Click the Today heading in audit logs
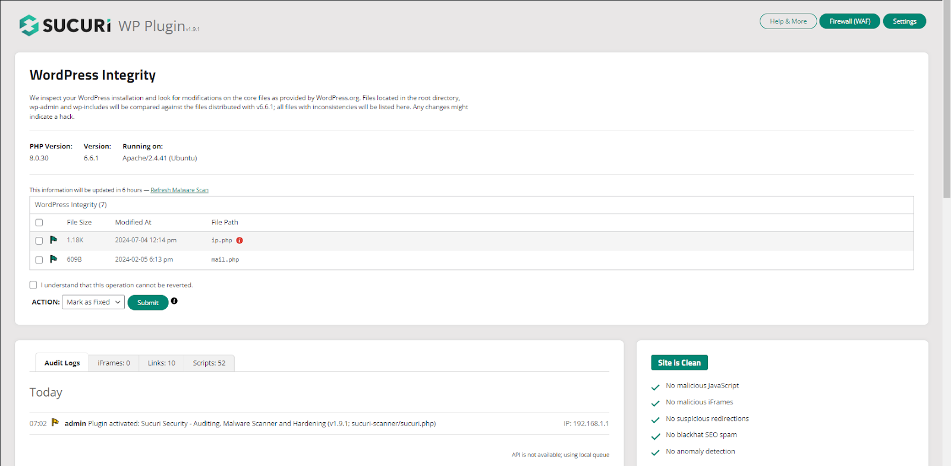 point(46,392)
